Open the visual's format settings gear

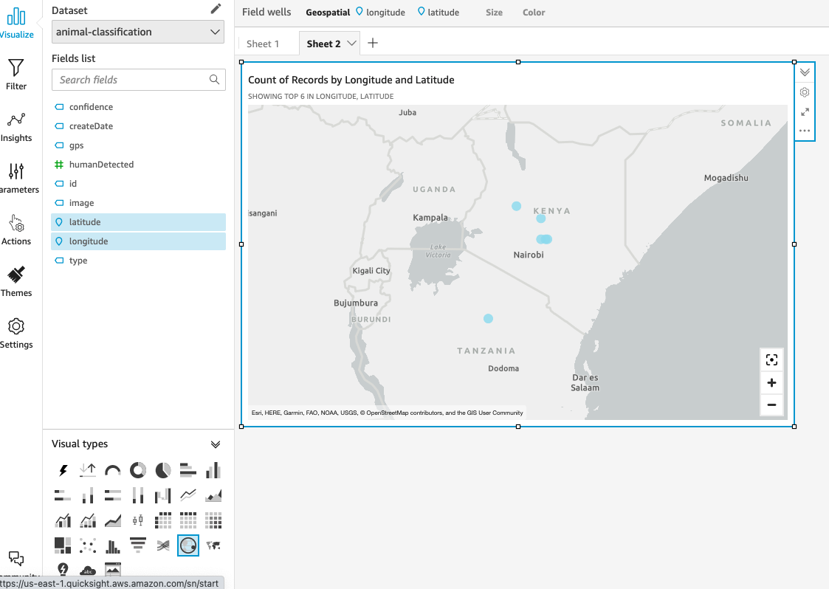(x=805, y=92)
